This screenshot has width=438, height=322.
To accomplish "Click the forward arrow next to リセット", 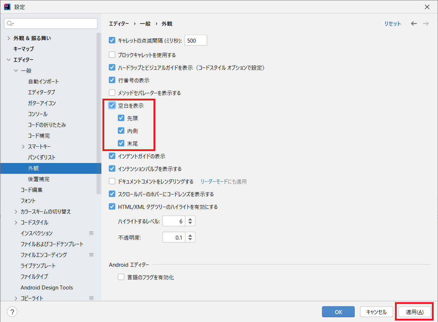I will pyautogui.click(x=426, y=23).
